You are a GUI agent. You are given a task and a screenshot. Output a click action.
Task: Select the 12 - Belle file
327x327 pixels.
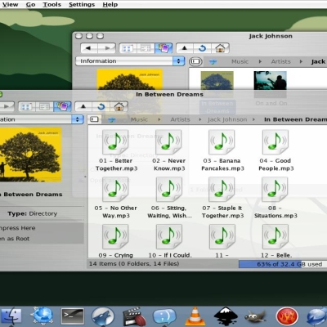tap(276, 241)
